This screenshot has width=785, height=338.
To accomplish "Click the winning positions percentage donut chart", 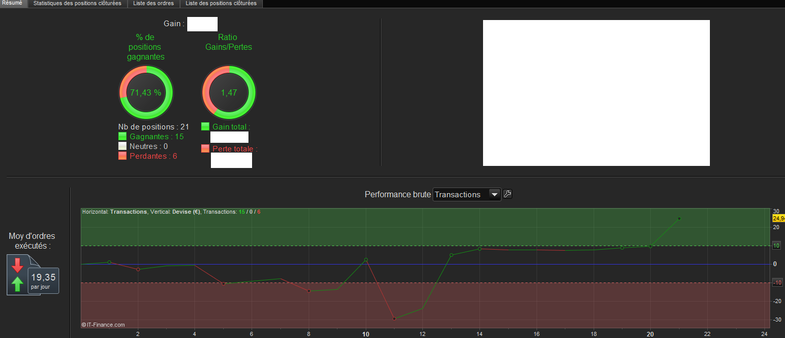I will pos(146,93).
